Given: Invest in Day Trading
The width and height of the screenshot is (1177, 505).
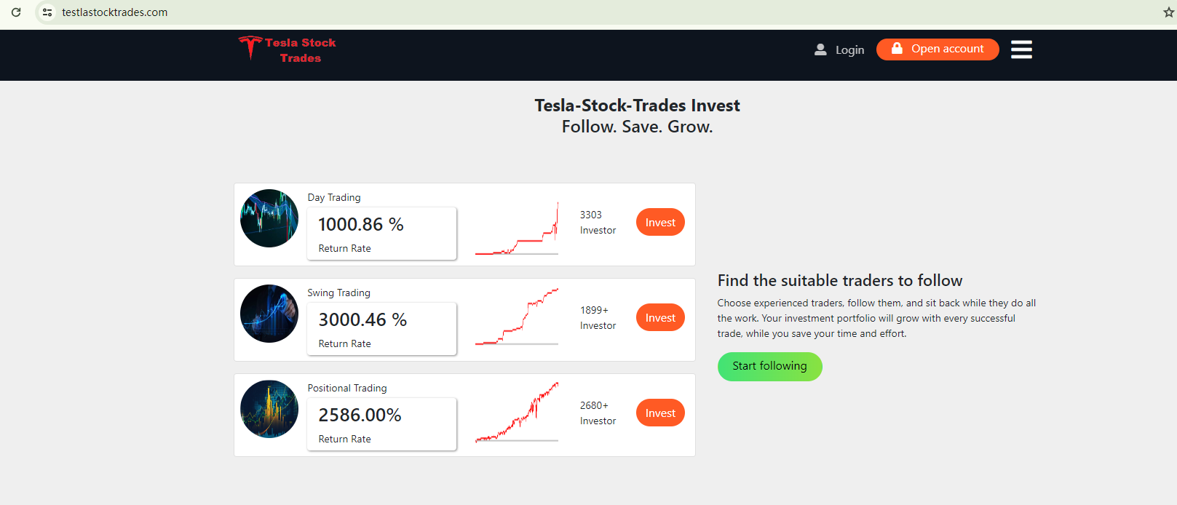Looking at the screenshot, I should pos(660,223).
